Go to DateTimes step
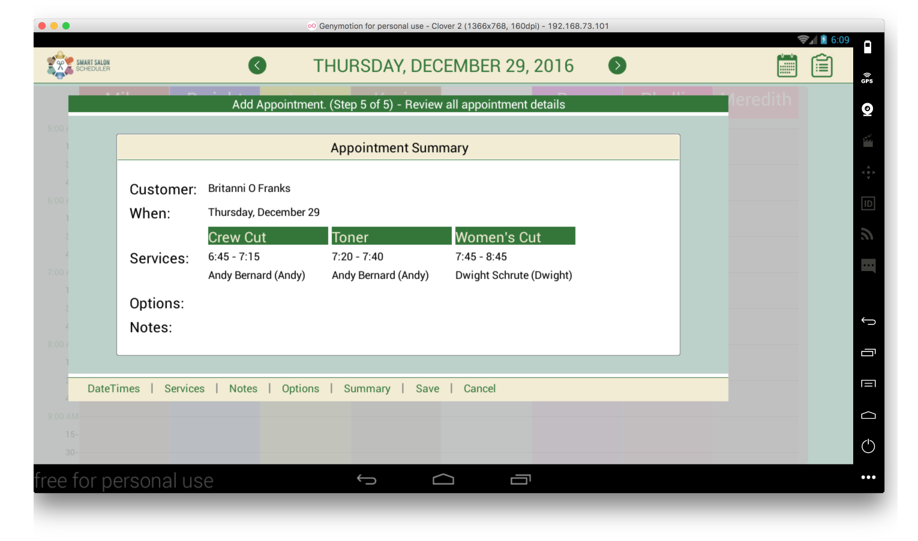918x541 pixels. [x=113, y=389]
